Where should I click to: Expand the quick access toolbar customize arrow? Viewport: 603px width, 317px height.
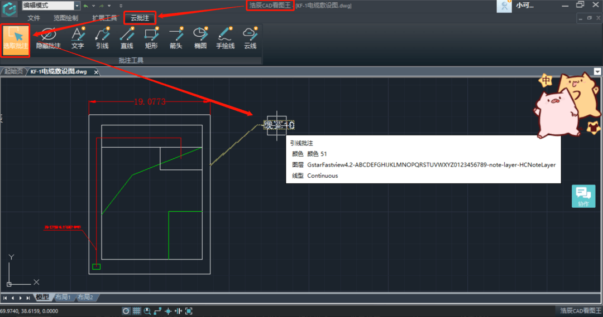pyautogui.click(x=121, y=6)
